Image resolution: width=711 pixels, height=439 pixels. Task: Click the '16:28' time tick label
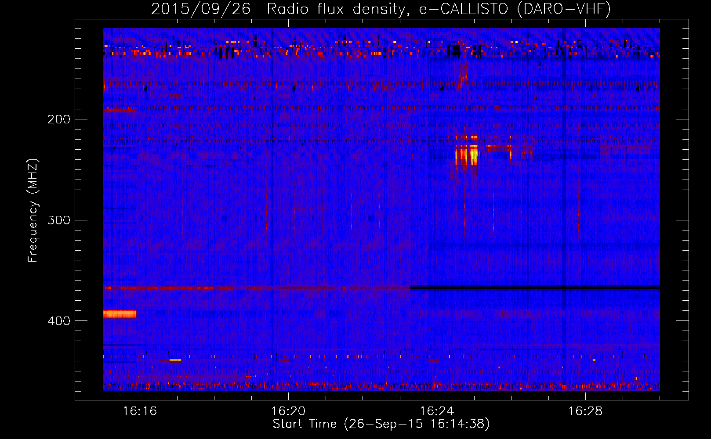click(585, 411)
